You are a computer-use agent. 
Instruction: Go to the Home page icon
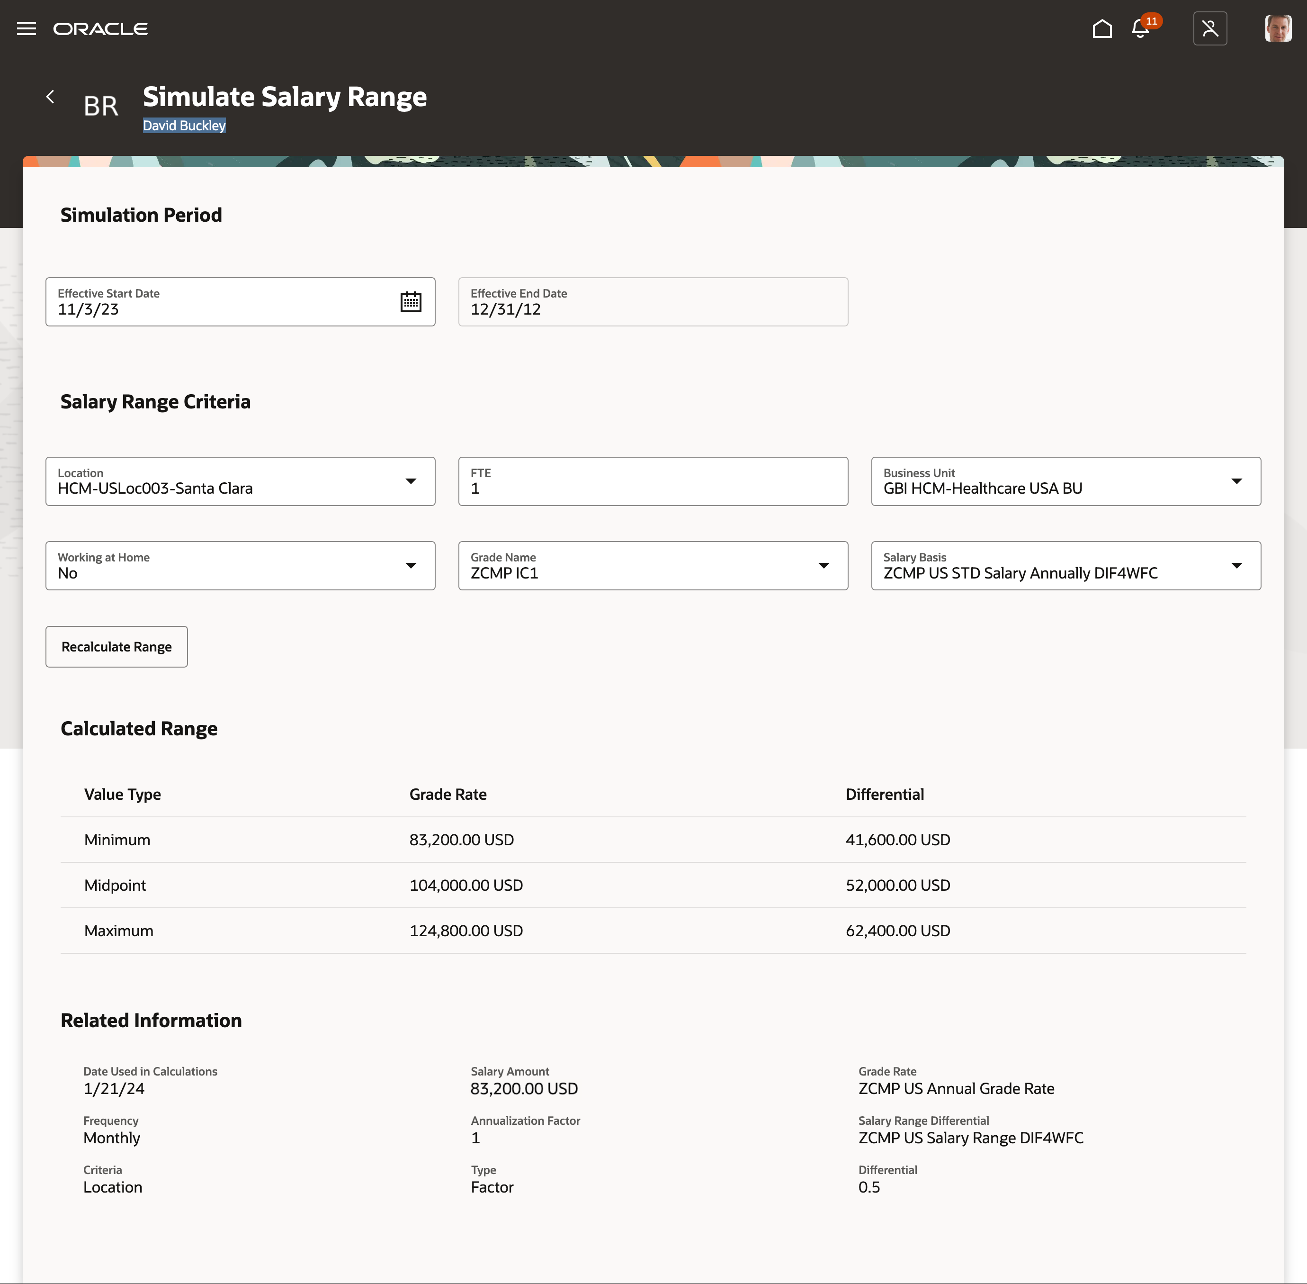pyautogui.click(x=1102, y=28)
